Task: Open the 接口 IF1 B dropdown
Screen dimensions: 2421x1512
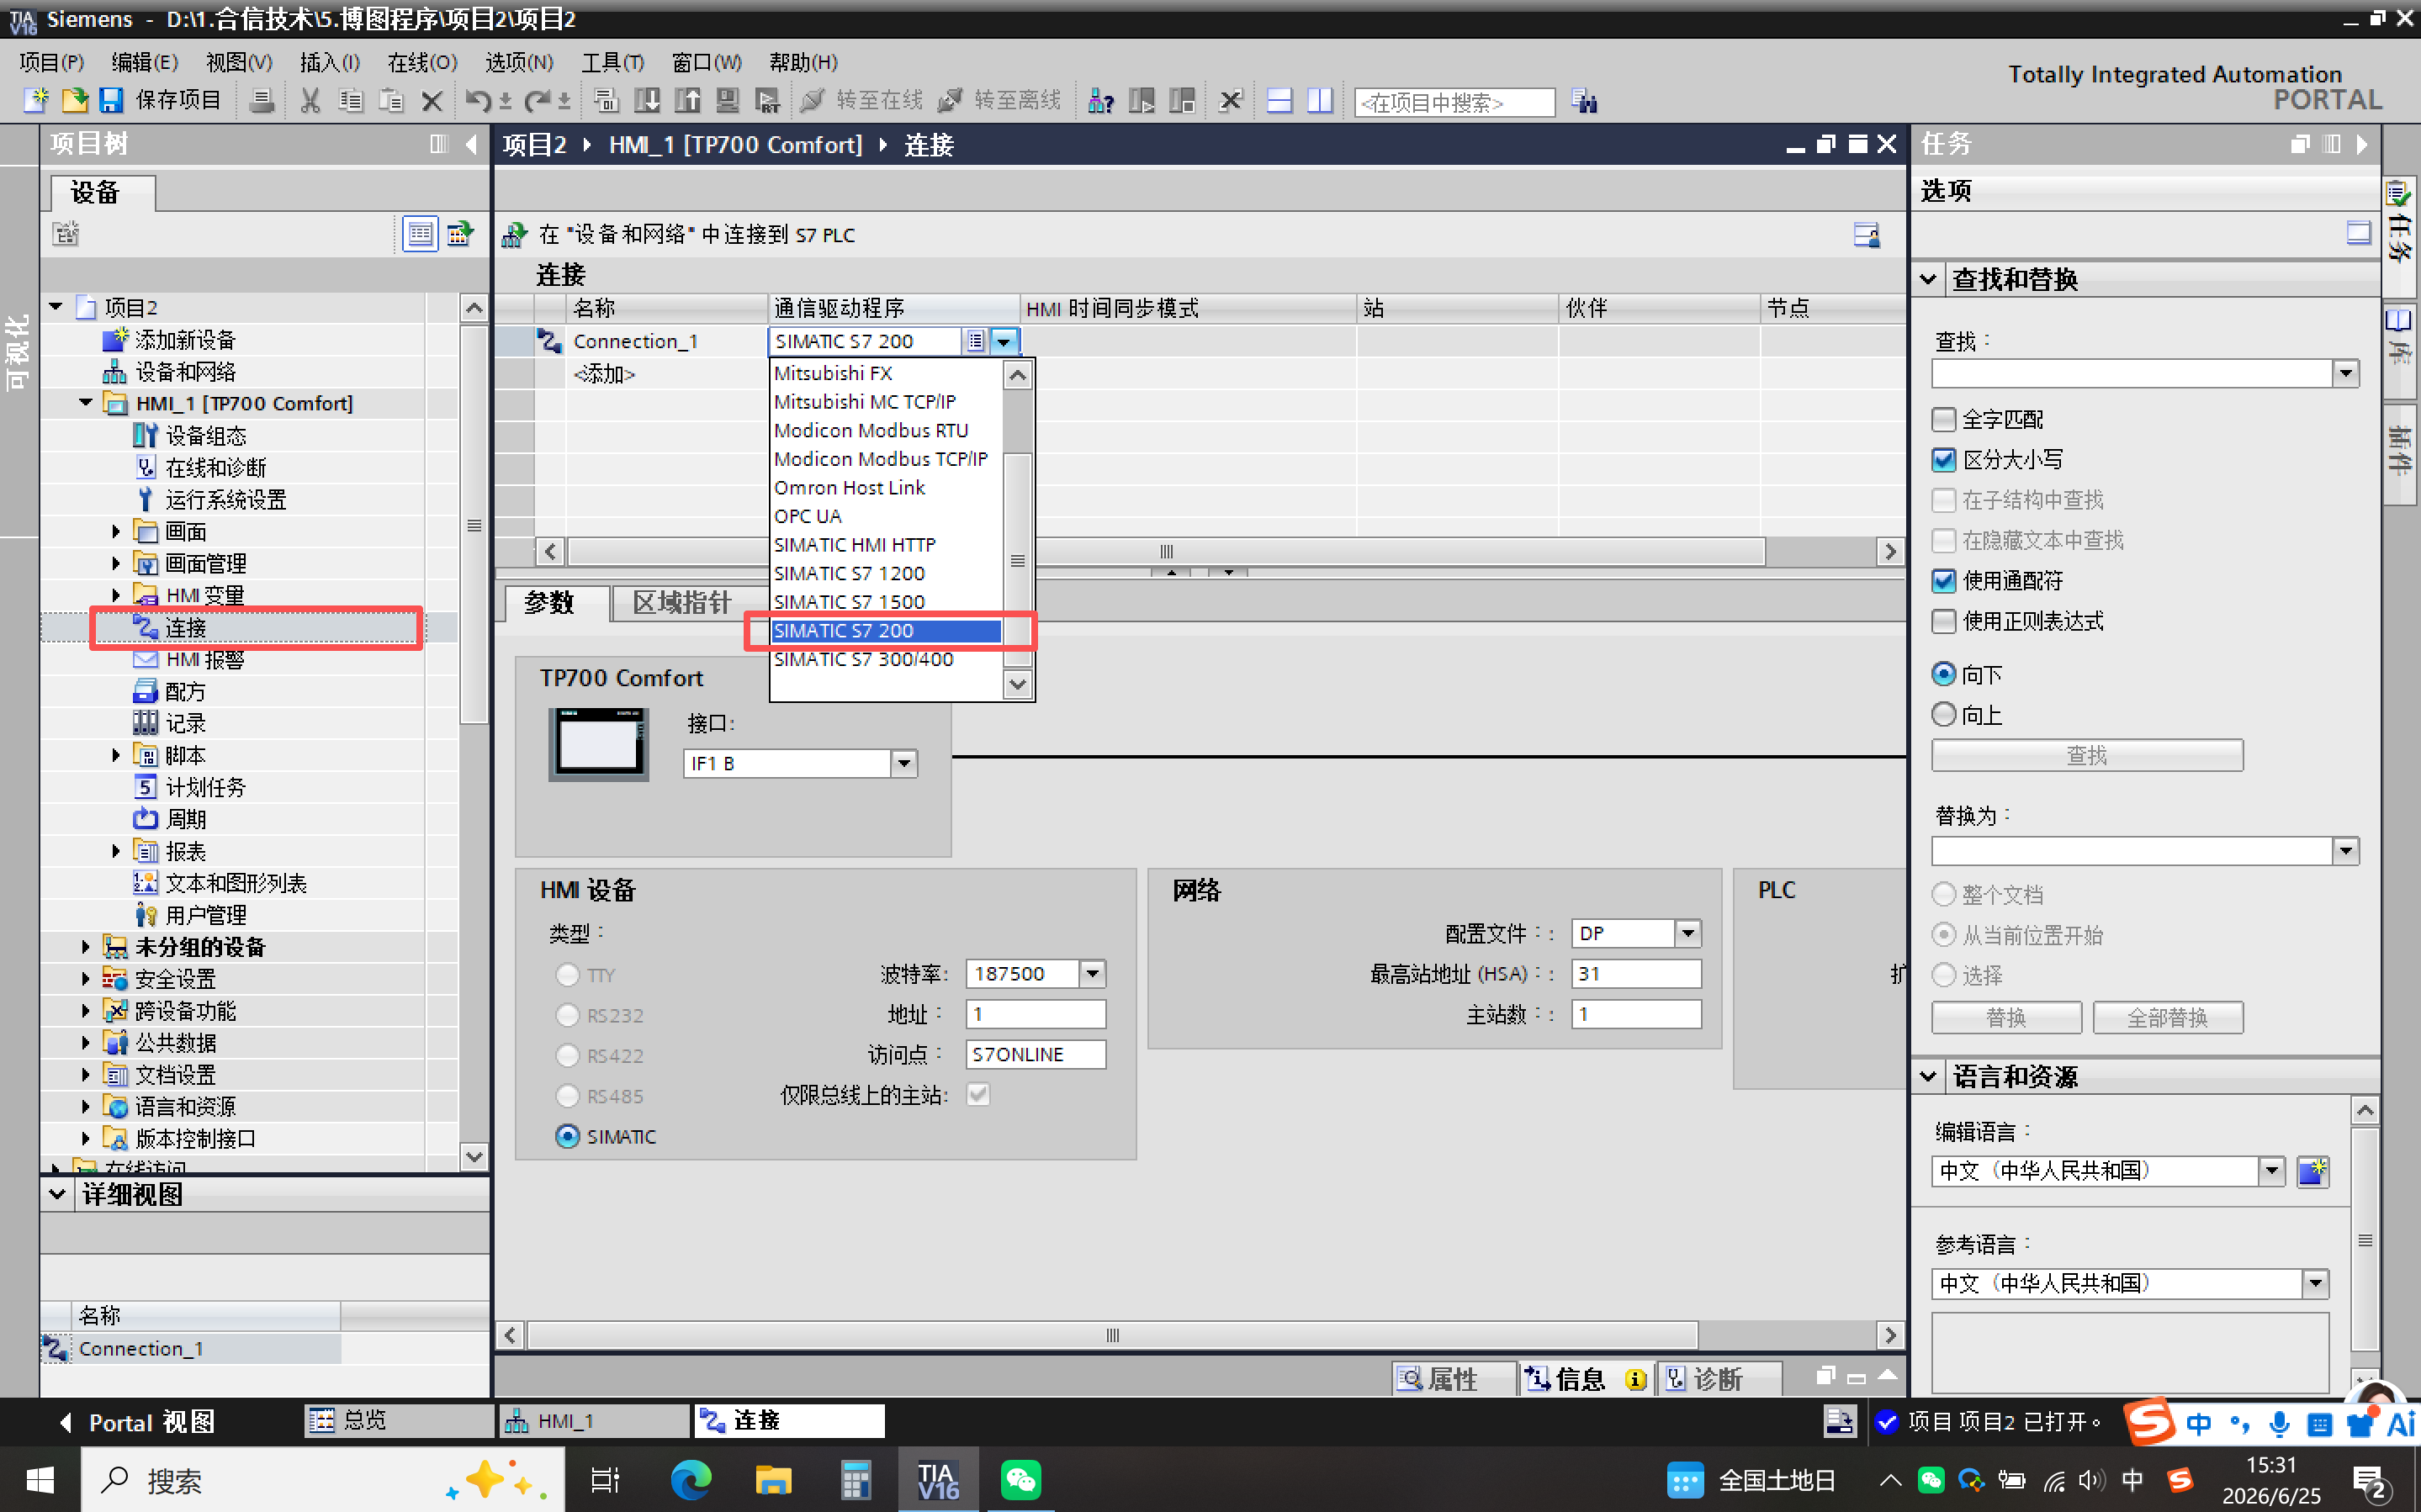Action: [x=904, y=763]
